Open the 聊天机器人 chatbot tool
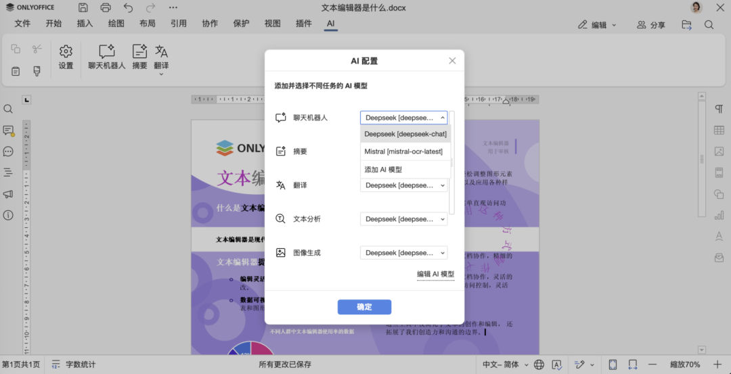731x374 pixels. (x=107, y=57)
